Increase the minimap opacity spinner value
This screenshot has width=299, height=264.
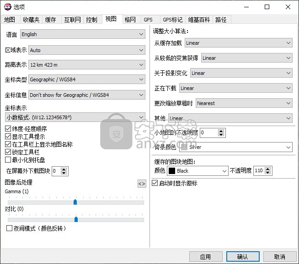(221, 131)
